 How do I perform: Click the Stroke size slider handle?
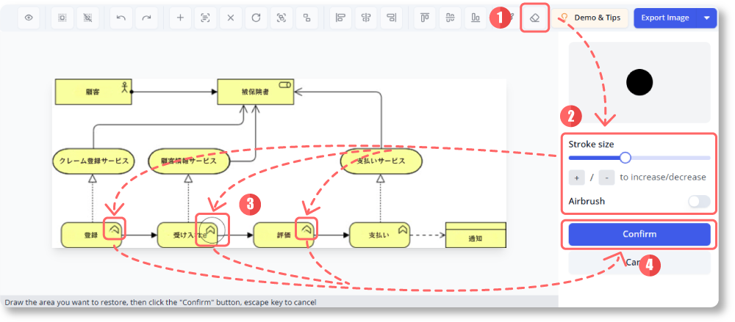pyautogui.click(x=625, y=157)
